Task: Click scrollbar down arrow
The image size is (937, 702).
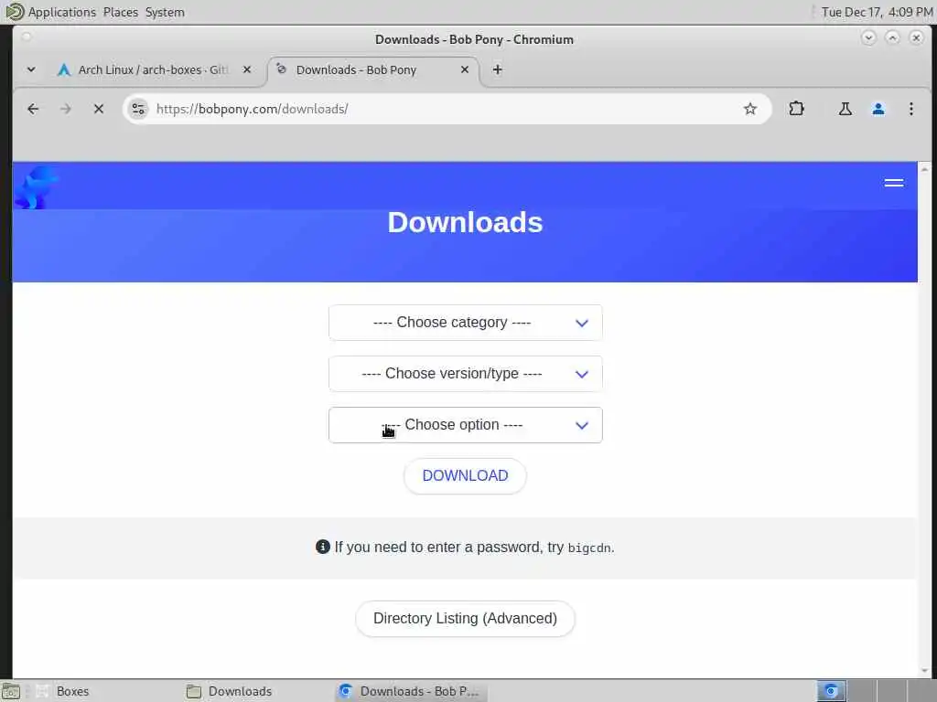Action: click(924, 672)
